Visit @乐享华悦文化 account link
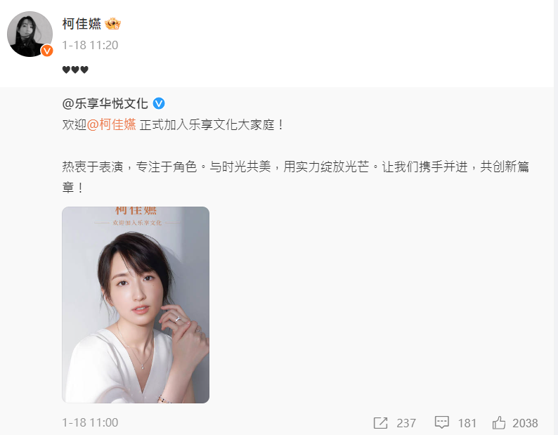Viewport: 558px width, 435px height. (105, 103)
